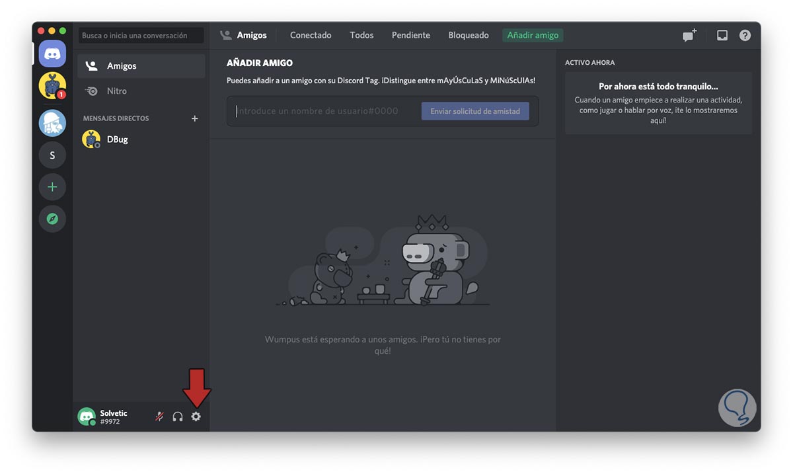
Task: Click the macOS green fullscreen button
Action: point(63,30)
